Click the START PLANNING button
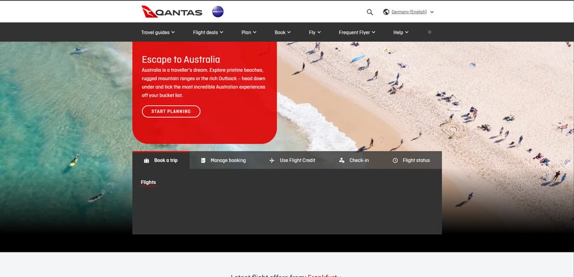 (171, 111)
